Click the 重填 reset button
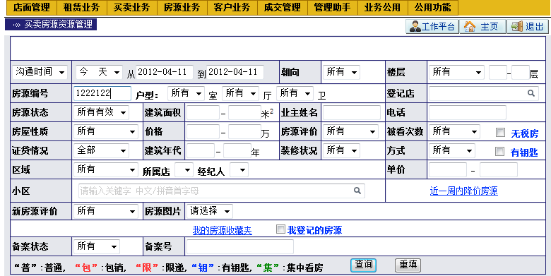Image resolution: width=551 pixels, height=276 pixels. tap(408, 265)
